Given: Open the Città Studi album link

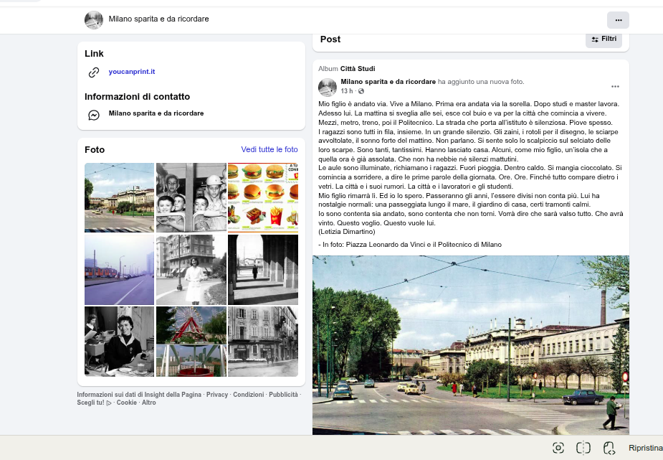Looking at the screenshot, I should [x=357, y=69].
